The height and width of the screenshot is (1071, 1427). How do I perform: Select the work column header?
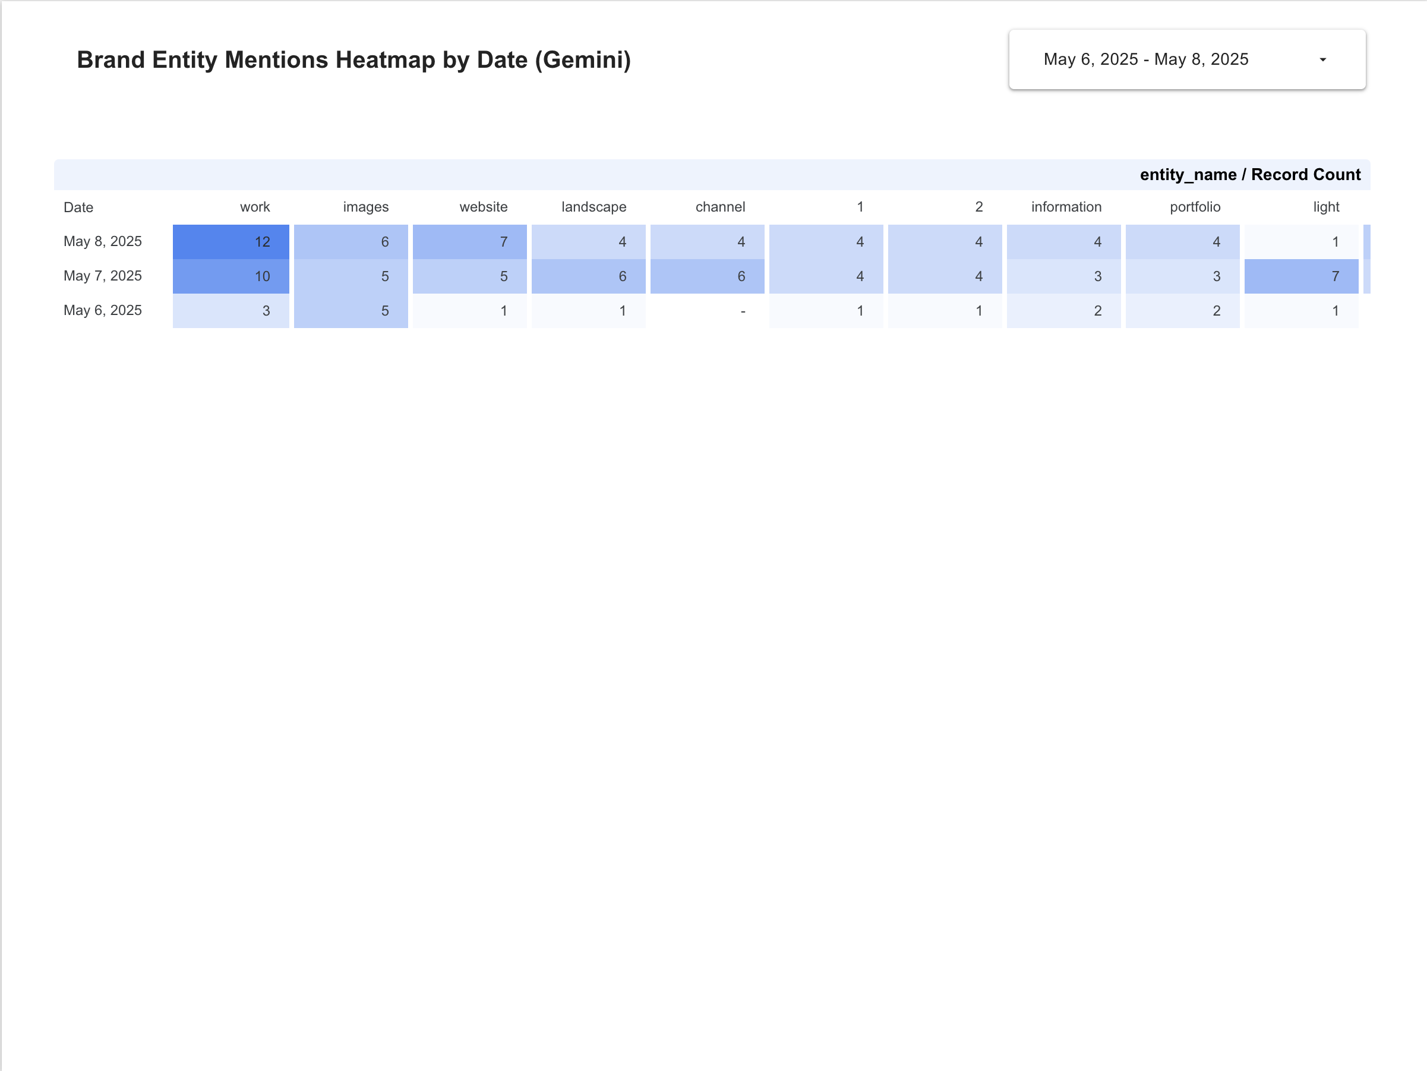pos(255,207)
